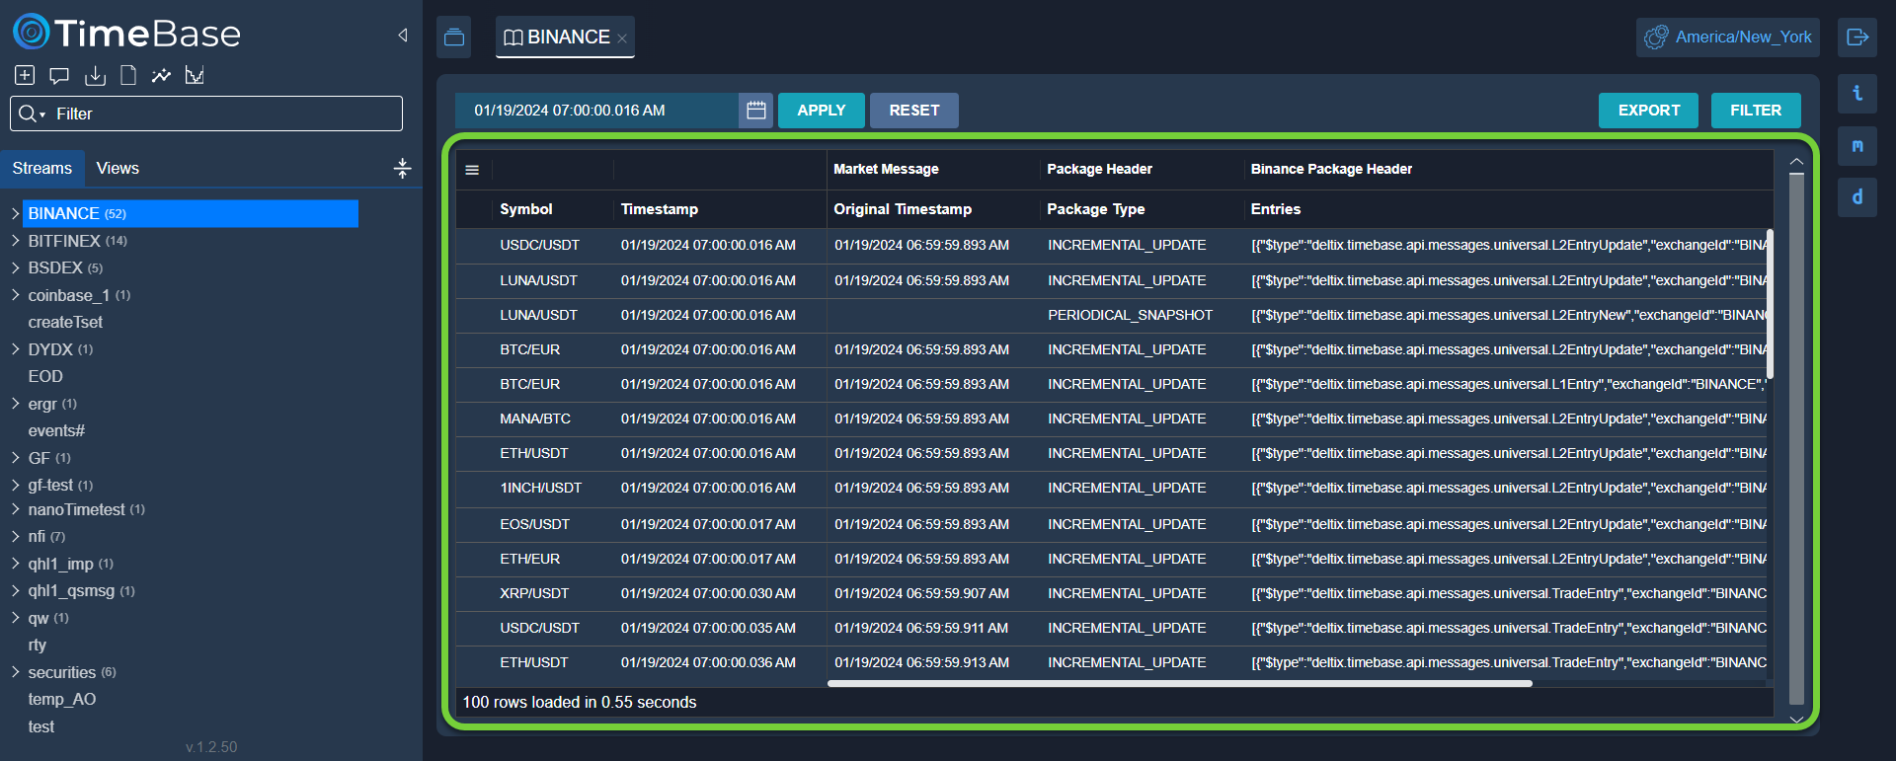Click the grid's horizontal scrollbar
Screen dimensions: 1896x761
click(x=1179, y=683)
